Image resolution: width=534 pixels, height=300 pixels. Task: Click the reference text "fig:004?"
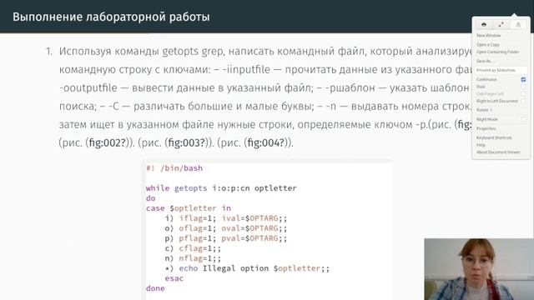[266, 142]
